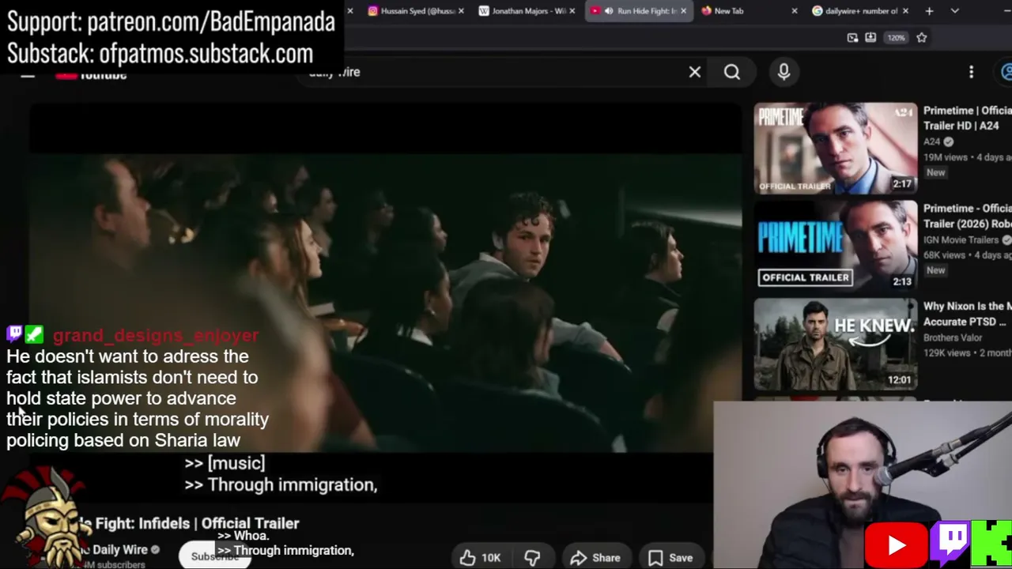Viewport: 1012px width, 569px height.
Task: Open a new browser tab with plus
Action: pyautogui.click(x=930, y=11)
